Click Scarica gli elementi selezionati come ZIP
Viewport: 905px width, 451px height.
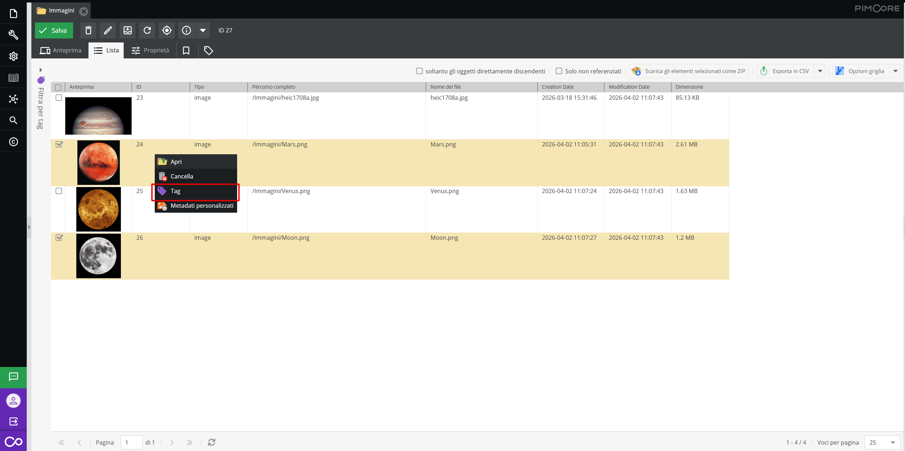click(689, 71)
